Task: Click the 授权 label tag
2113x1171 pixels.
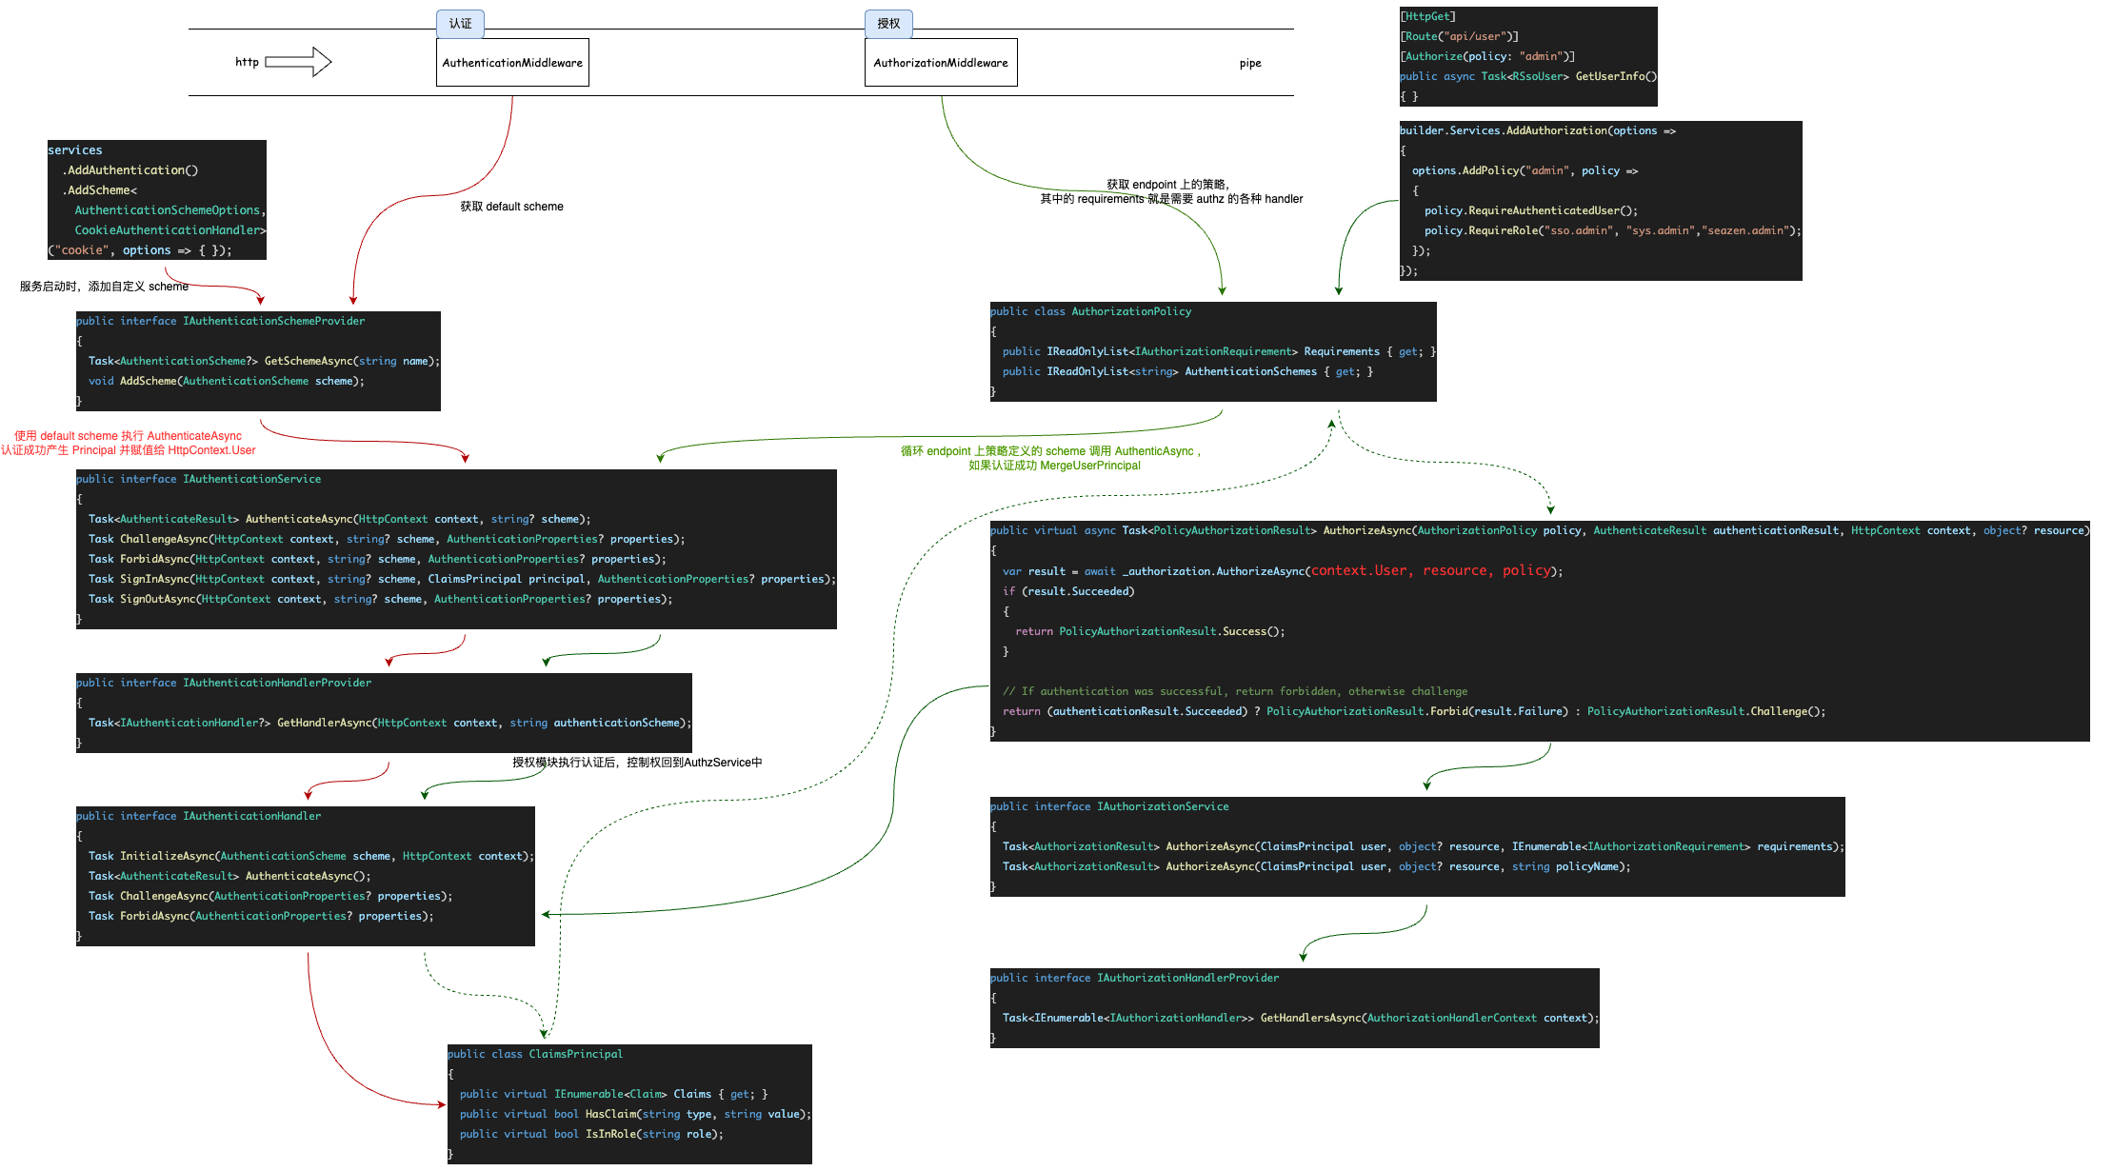Action: click(888, 23)
